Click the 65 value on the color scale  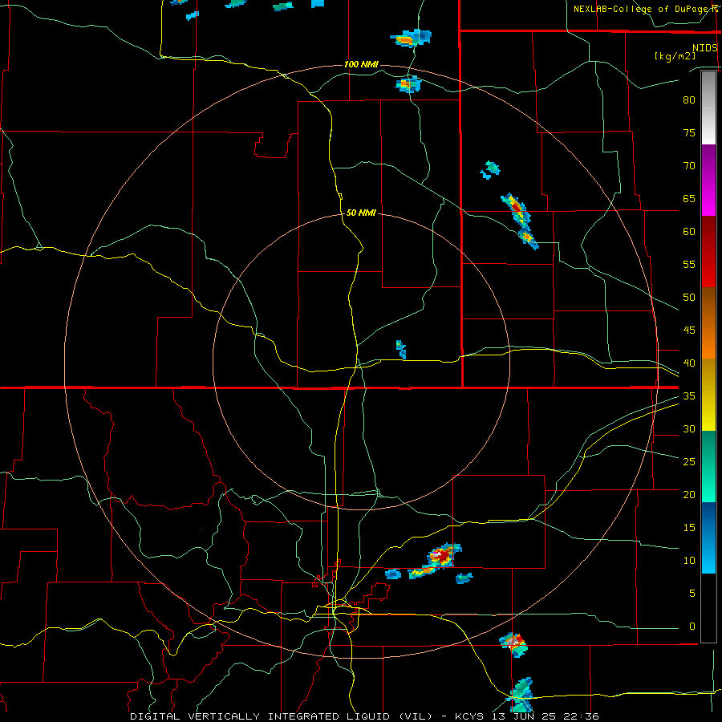(x=689, y=198)
